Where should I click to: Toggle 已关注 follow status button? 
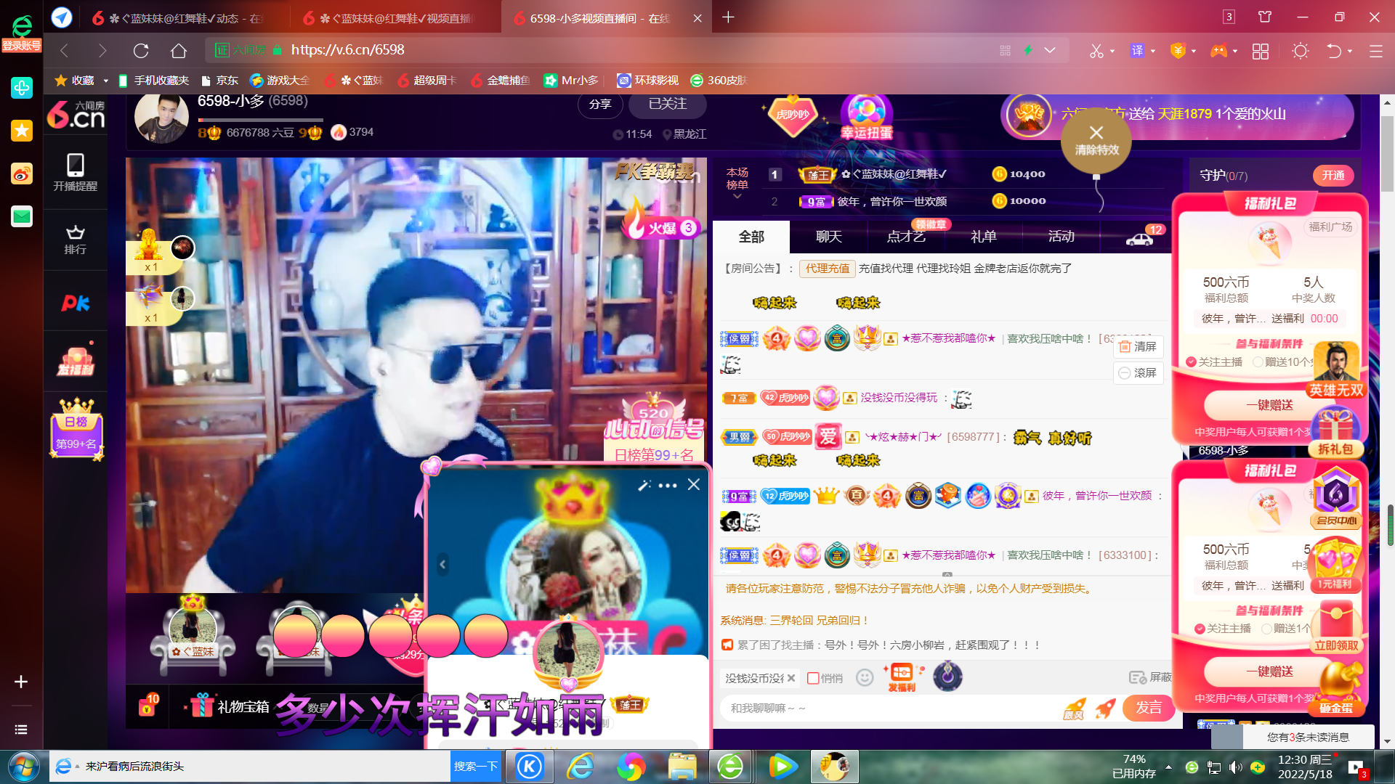tap(668, 104)
